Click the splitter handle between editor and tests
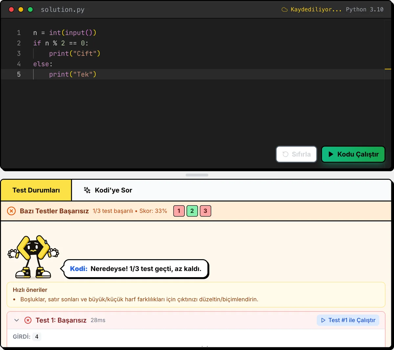Image resolution: width=394 pixels, height=350 pixels. tap(197, 175)
